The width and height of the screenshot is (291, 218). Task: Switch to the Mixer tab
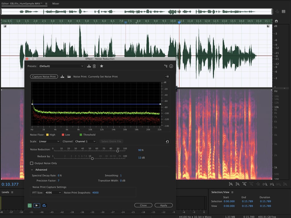(x=56, y=4)
